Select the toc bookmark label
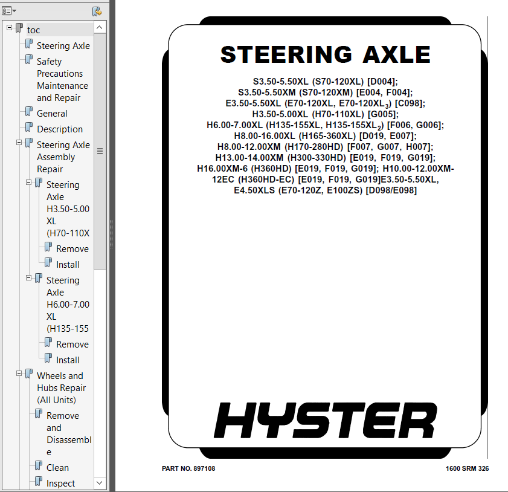This screenshot has width=508, height=492. 33,30
